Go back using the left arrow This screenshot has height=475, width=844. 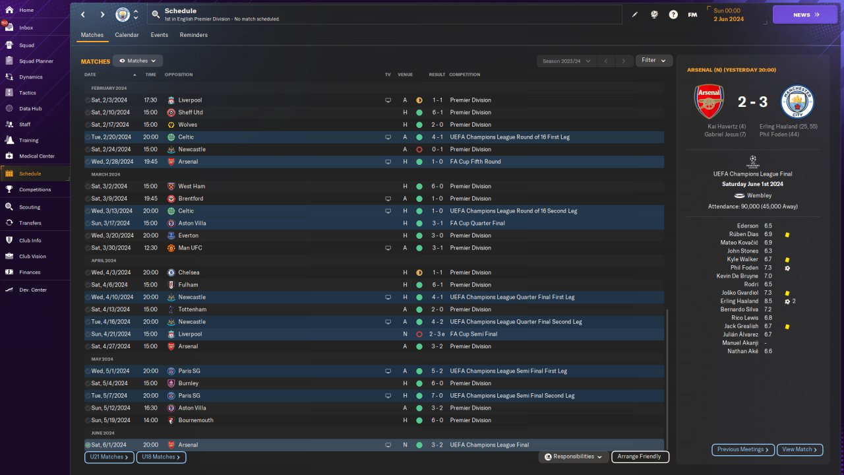pos(83,15)
